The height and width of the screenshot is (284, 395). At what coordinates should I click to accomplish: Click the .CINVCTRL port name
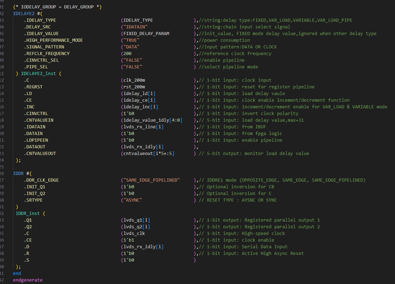coord(36,114)
